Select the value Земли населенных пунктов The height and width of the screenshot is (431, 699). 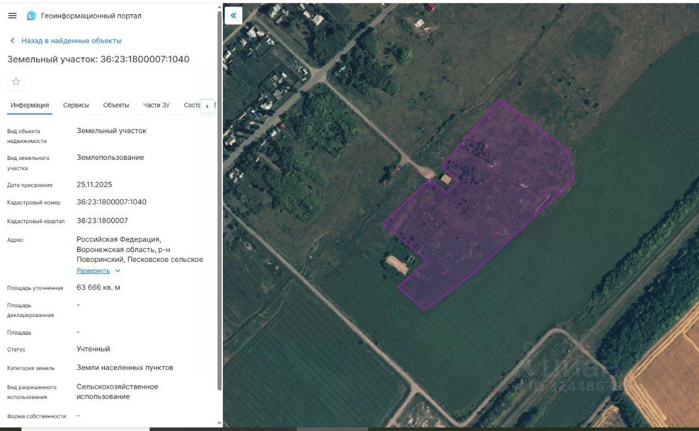pyautogui.click(x=125, y=368)
